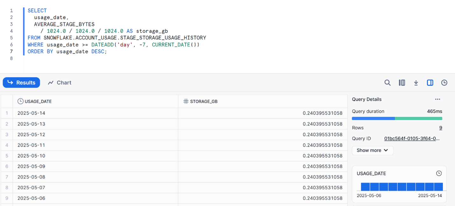This screenshot has height=206, width=455.
Task: Click the Rows count 9 link
Action: pyautogui.click(x=440, y=128)
